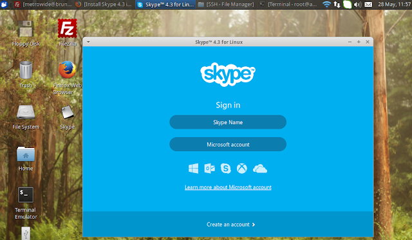Click the Sign in heading text
The height and width of the screenshot is (240, 412).
click(228, 105)
